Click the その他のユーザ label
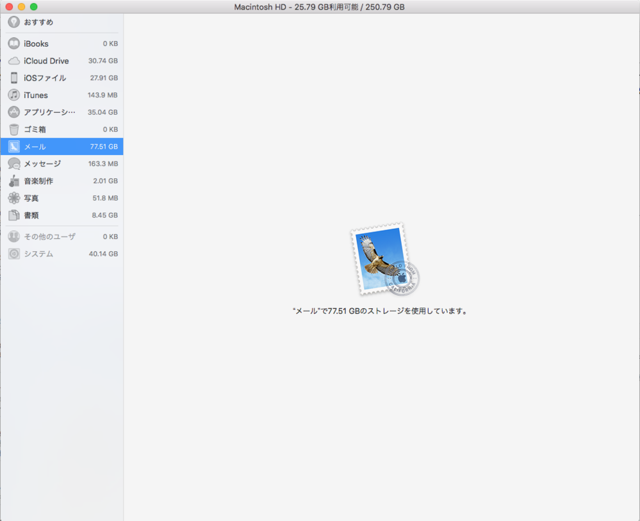The image size is (640, 521). [x=49, y=236]
